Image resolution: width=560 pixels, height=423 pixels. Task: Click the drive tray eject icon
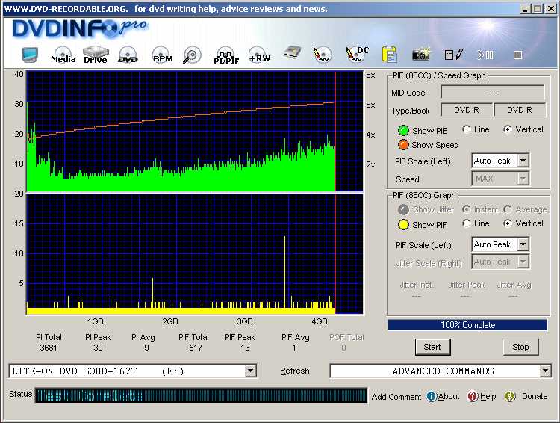[293, 53]
